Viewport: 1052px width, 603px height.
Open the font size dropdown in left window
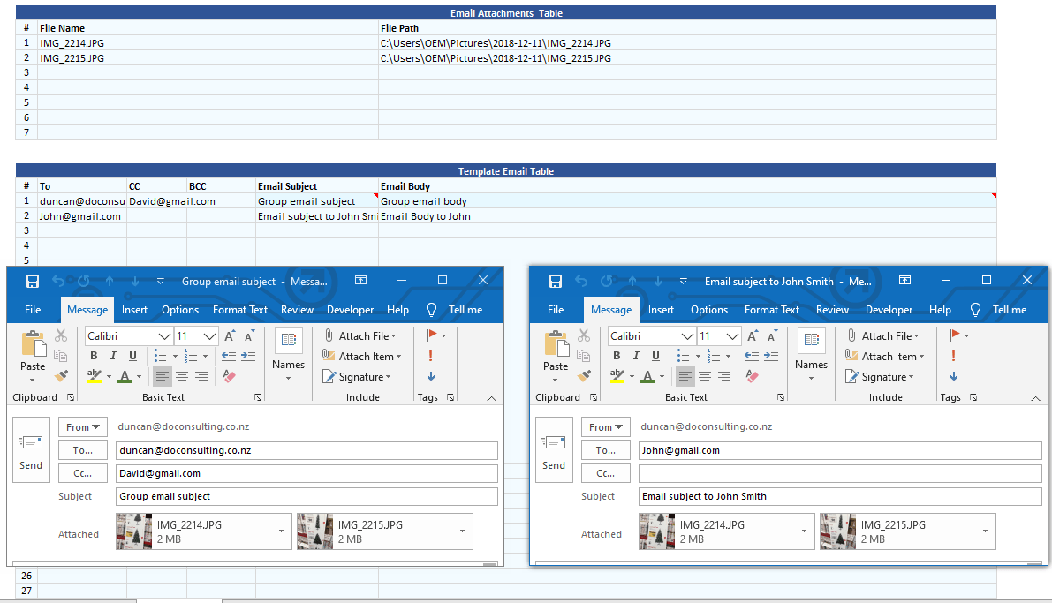pyautogui.click(x=209, y=335)
